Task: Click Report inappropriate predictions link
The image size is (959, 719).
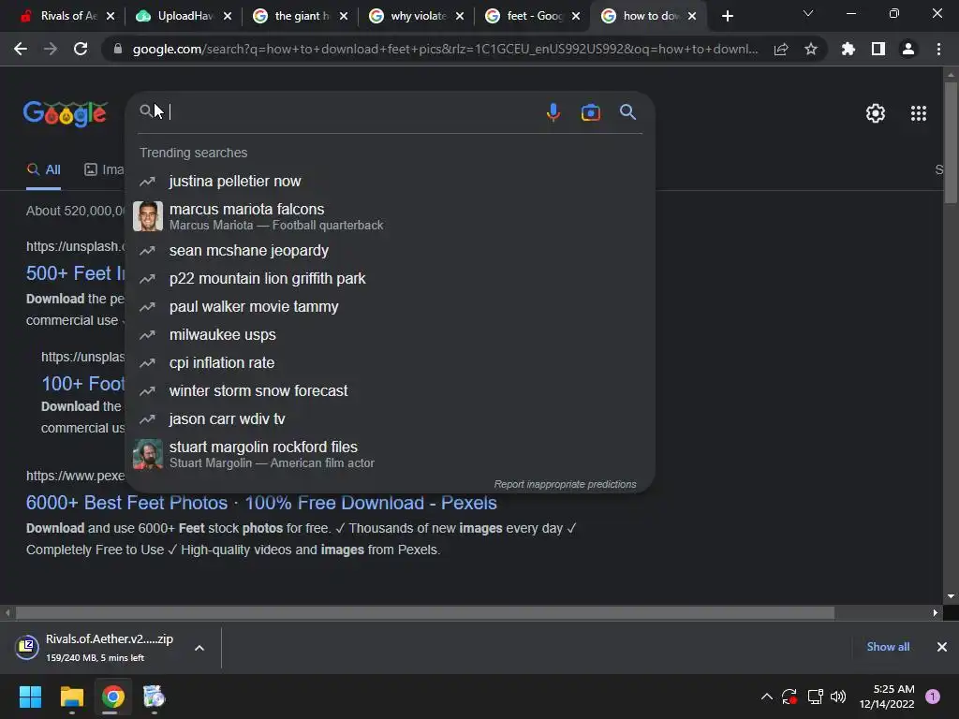Action: click(x=565, y=484)
